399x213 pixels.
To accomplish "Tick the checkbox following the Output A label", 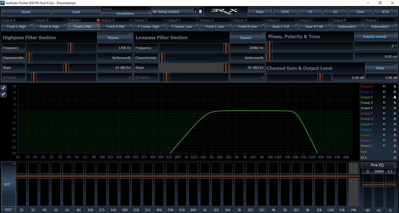I will [32, 20].
